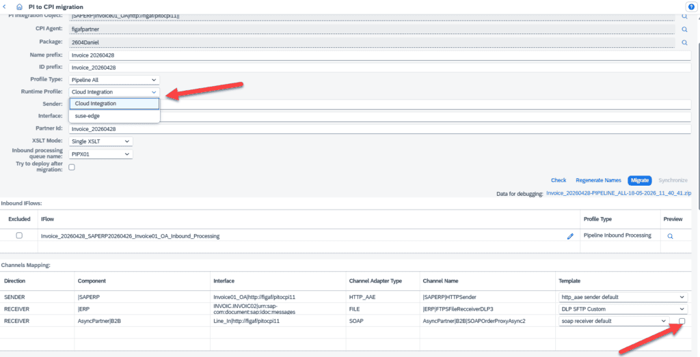
Task: Select the HTTP_AAE adapter type cell
Action: click(x=383, y=297)
